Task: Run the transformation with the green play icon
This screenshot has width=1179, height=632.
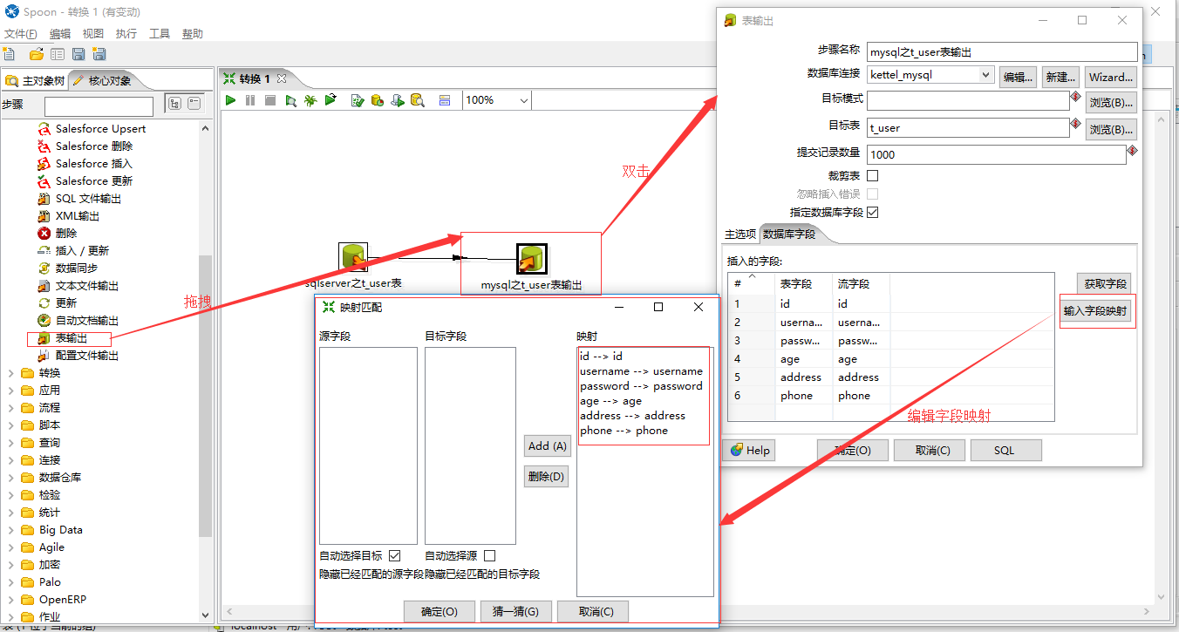Action: click(x=231, y=100)
